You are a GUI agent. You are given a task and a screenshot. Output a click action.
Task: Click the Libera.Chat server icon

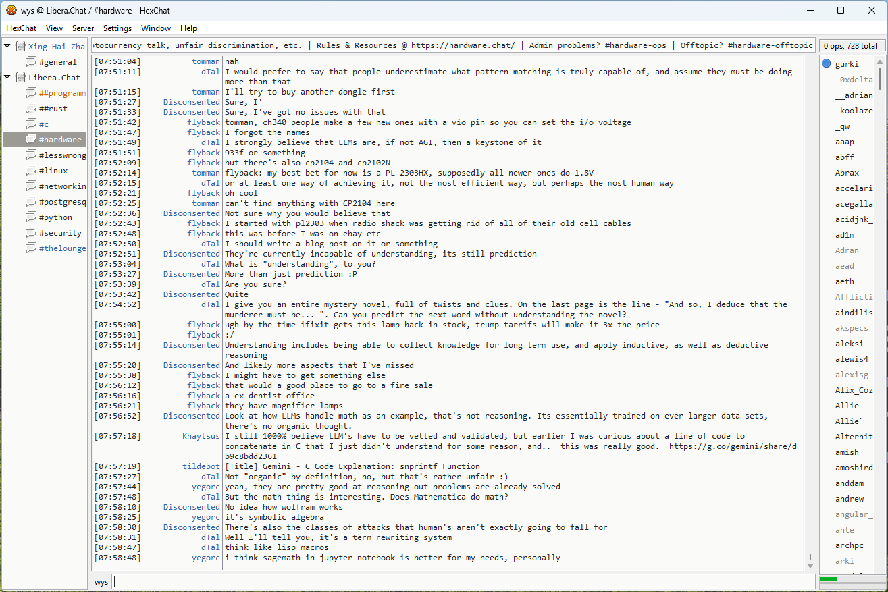click(x=21, y=78)
